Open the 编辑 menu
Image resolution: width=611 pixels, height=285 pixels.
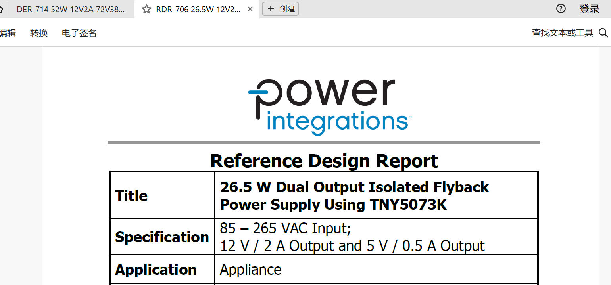(8, 33)
